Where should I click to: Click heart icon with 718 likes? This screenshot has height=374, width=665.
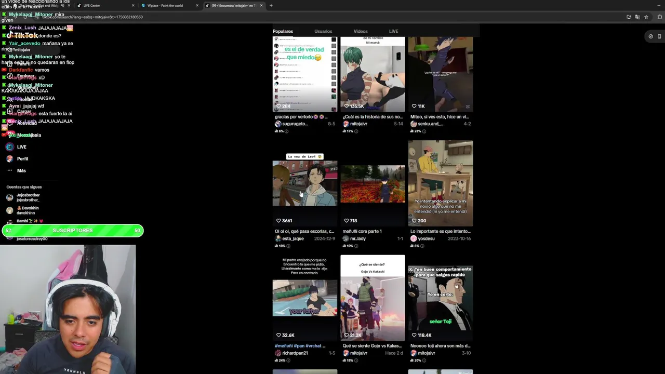(x=346, y=221)
